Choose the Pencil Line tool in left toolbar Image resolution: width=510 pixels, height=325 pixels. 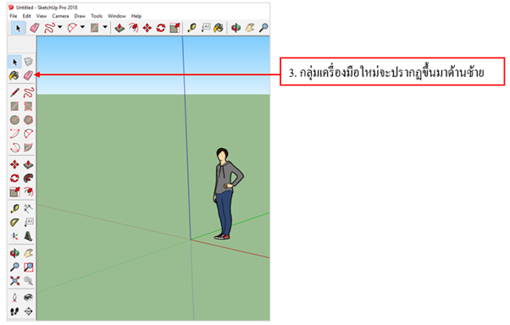14,92
